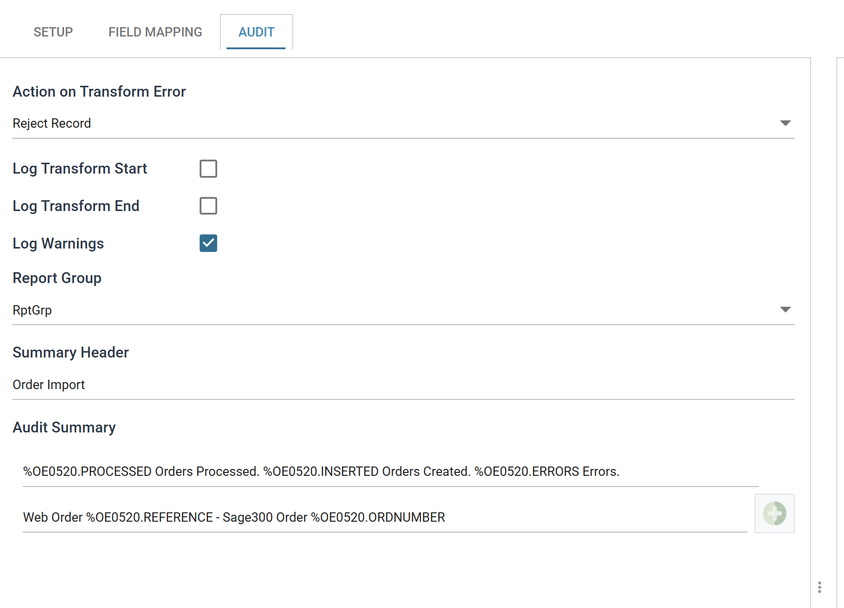844x608 pixels.
Task: Expand the Report Group dropdown arrow
Action: (785, 310)
